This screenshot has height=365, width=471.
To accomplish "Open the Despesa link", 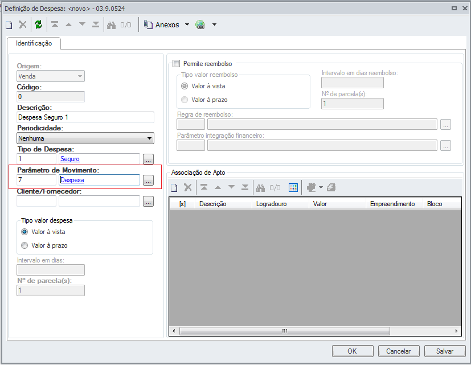I will [x=72, y=180].
